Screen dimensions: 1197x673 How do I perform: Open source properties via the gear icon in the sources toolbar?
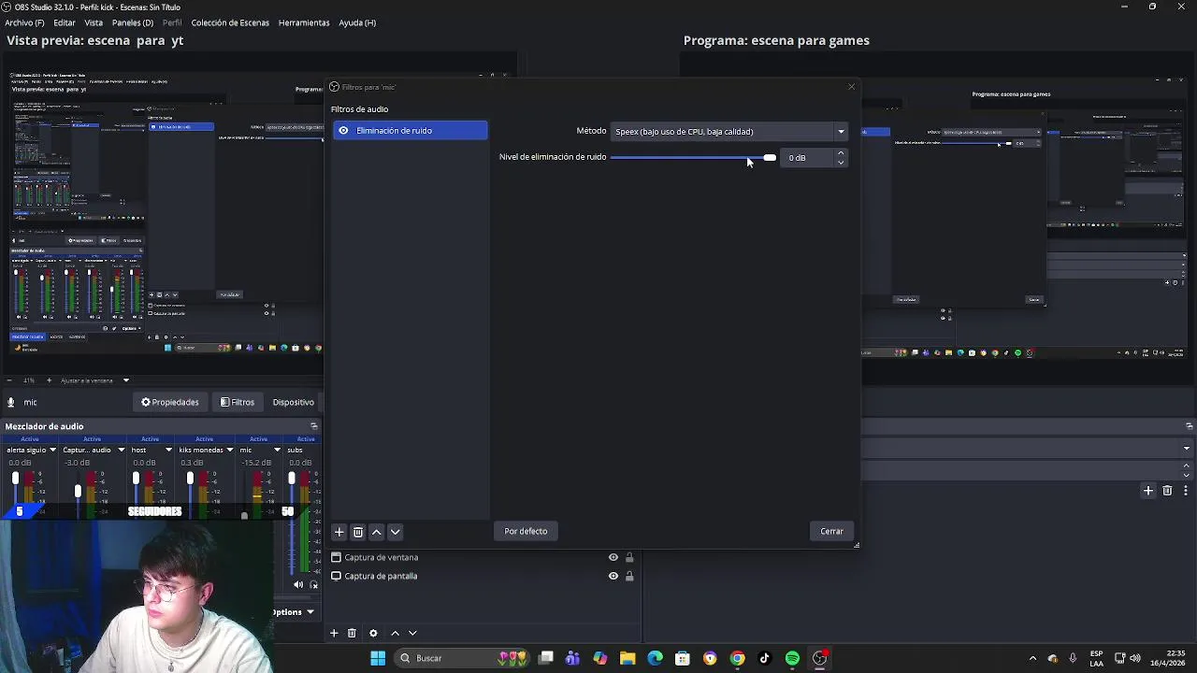373,633
